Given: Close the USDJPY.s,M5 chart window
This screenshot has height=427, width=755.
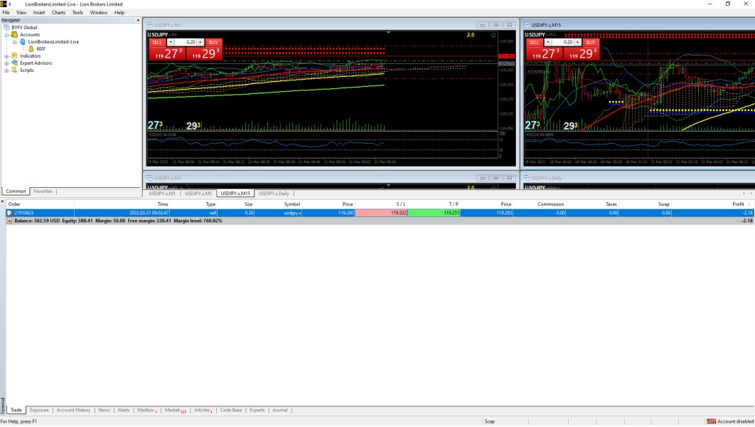Looking at the screenshot, I should (x=509, y=178).
